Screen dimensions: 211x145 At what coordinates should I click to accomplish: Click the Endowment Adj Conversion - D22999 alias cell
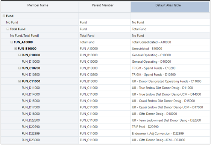pyautogui.click(x=170, y=134)
